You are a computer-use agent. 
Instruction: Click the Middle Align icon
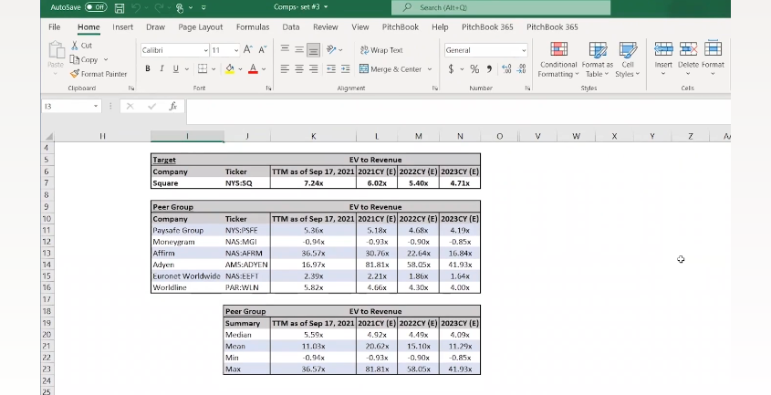pos(299,49)
